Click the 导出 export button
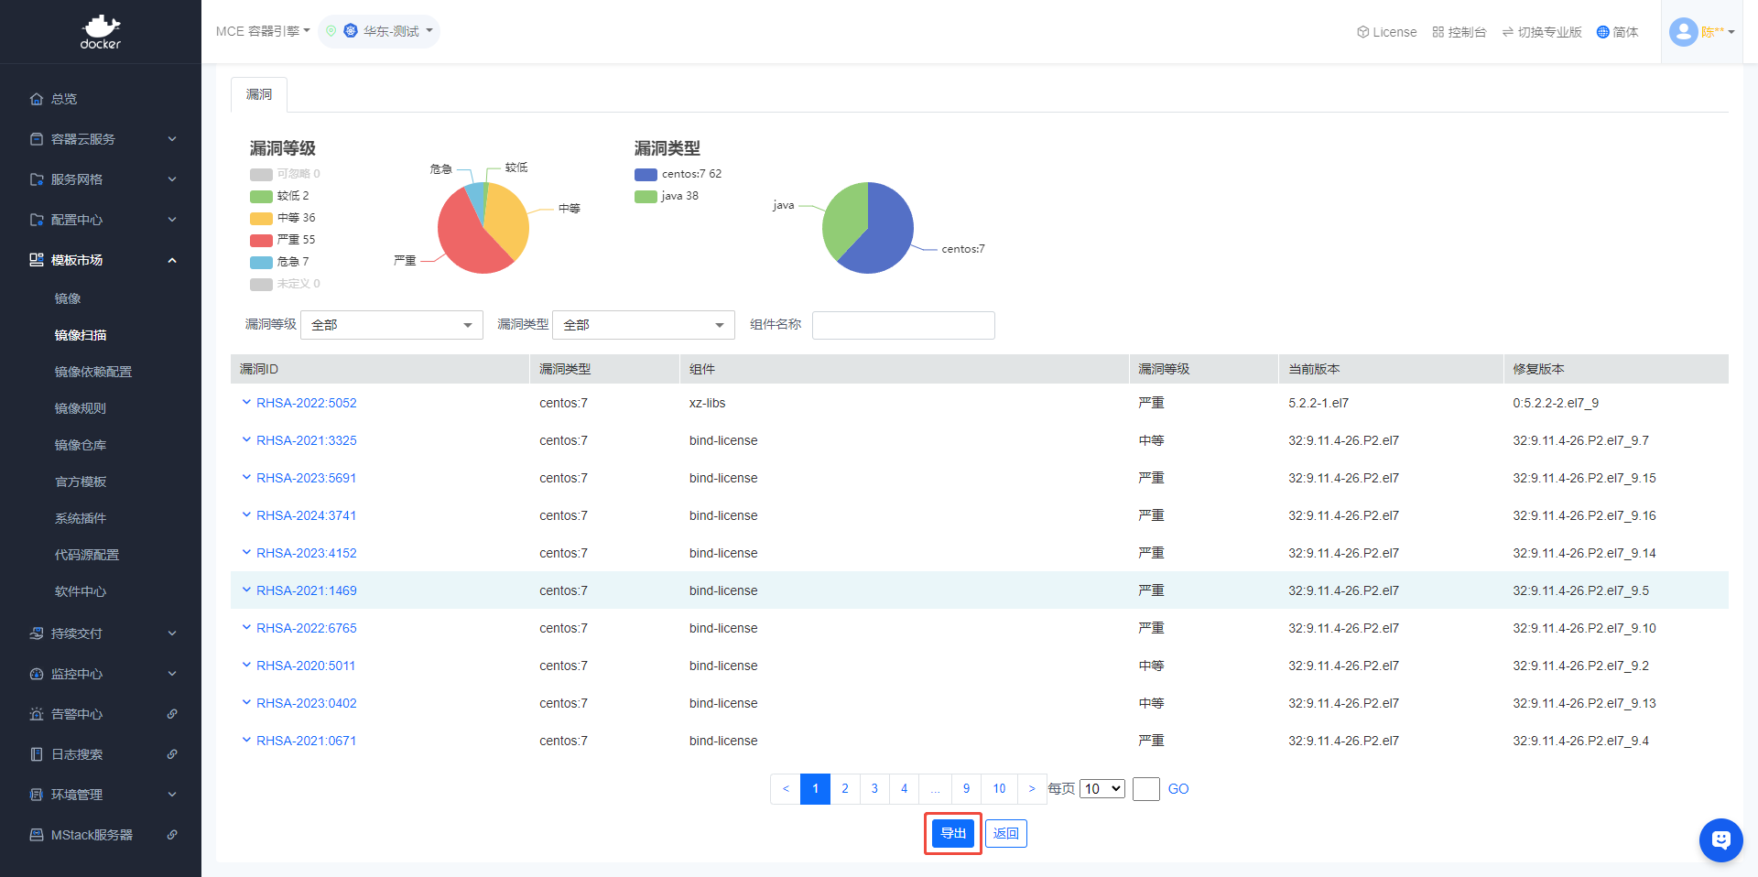The image size is (1758, 877). tap(953, 833)
